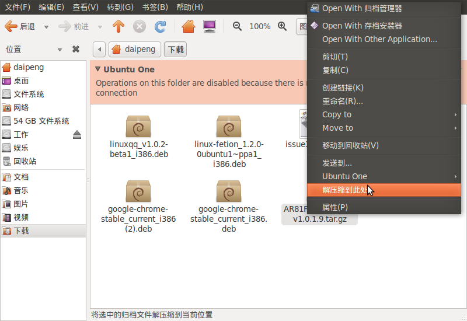Go to the Home folder icon
Image resolution: width=467 pixels, height=321 pixels.
[x=189, y=26]
